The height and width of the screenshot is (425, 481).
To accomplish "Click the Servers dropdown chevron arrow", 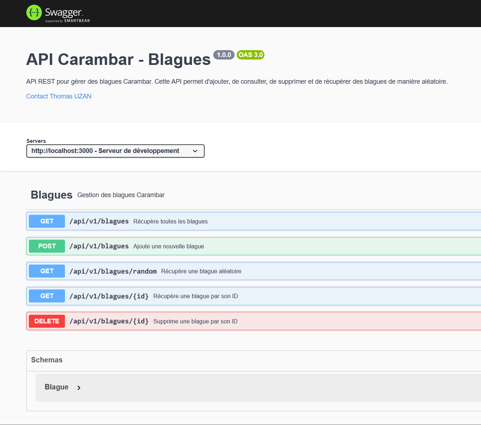I will (x=195, y=151).
